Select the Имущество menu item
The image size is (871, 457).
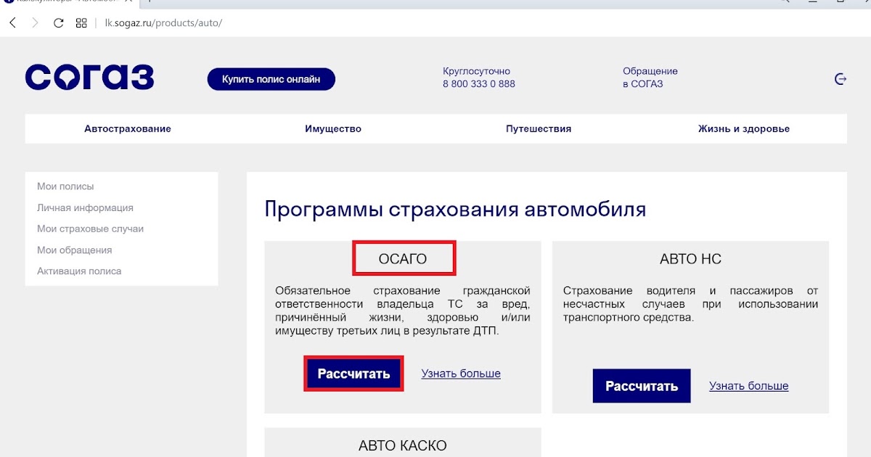click(x=333, y=129)
